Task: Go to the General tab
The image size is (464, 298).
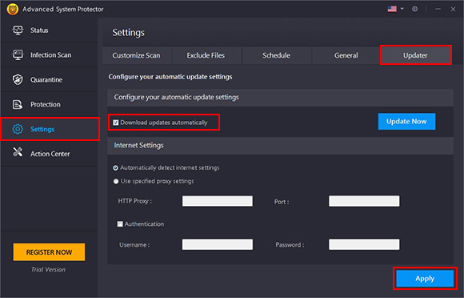Action: (x=346, y=55)
